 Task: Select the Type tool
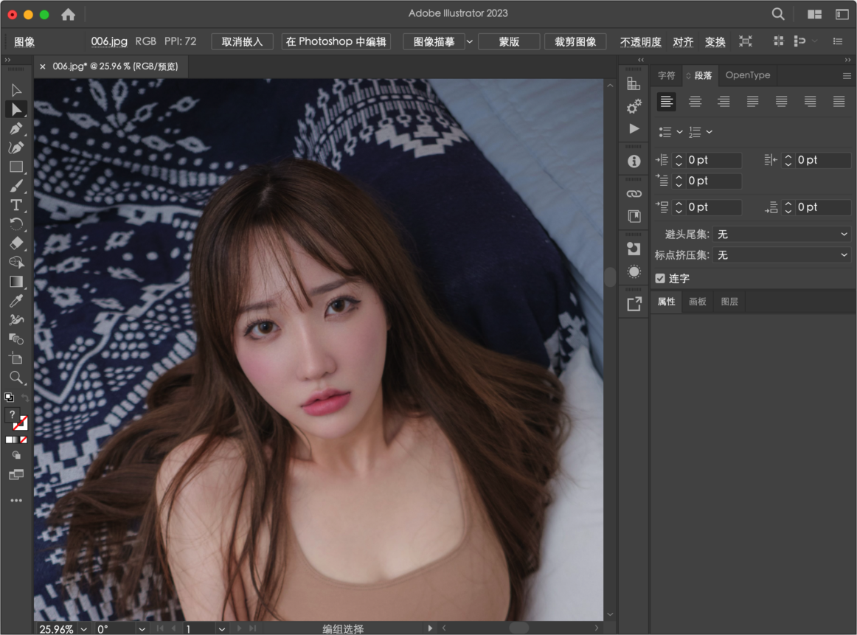pyautogui.click(x=16, y=205)
